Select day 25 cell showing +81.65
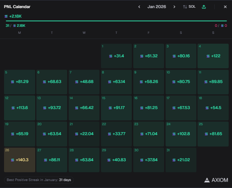The image size is (232, 188). [x=213, y=134]
